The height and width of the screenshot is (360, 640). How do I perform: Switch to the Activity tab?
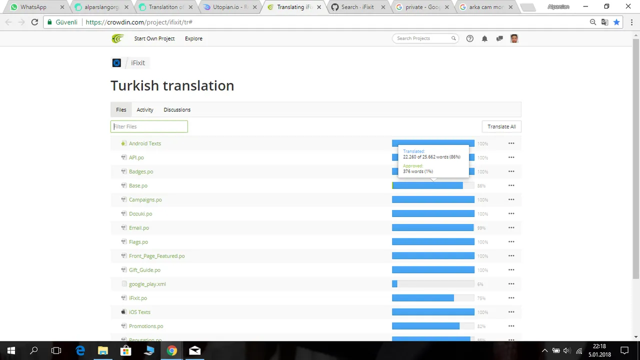coord(145,109)
